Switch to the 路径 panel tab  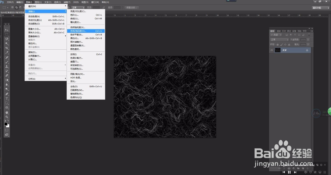point(289,31)
